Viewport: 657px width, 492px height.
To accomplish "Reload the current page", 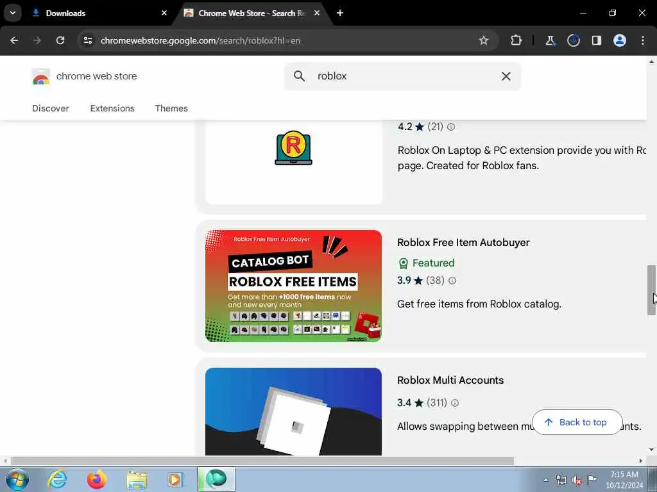I will click(60, 40).
